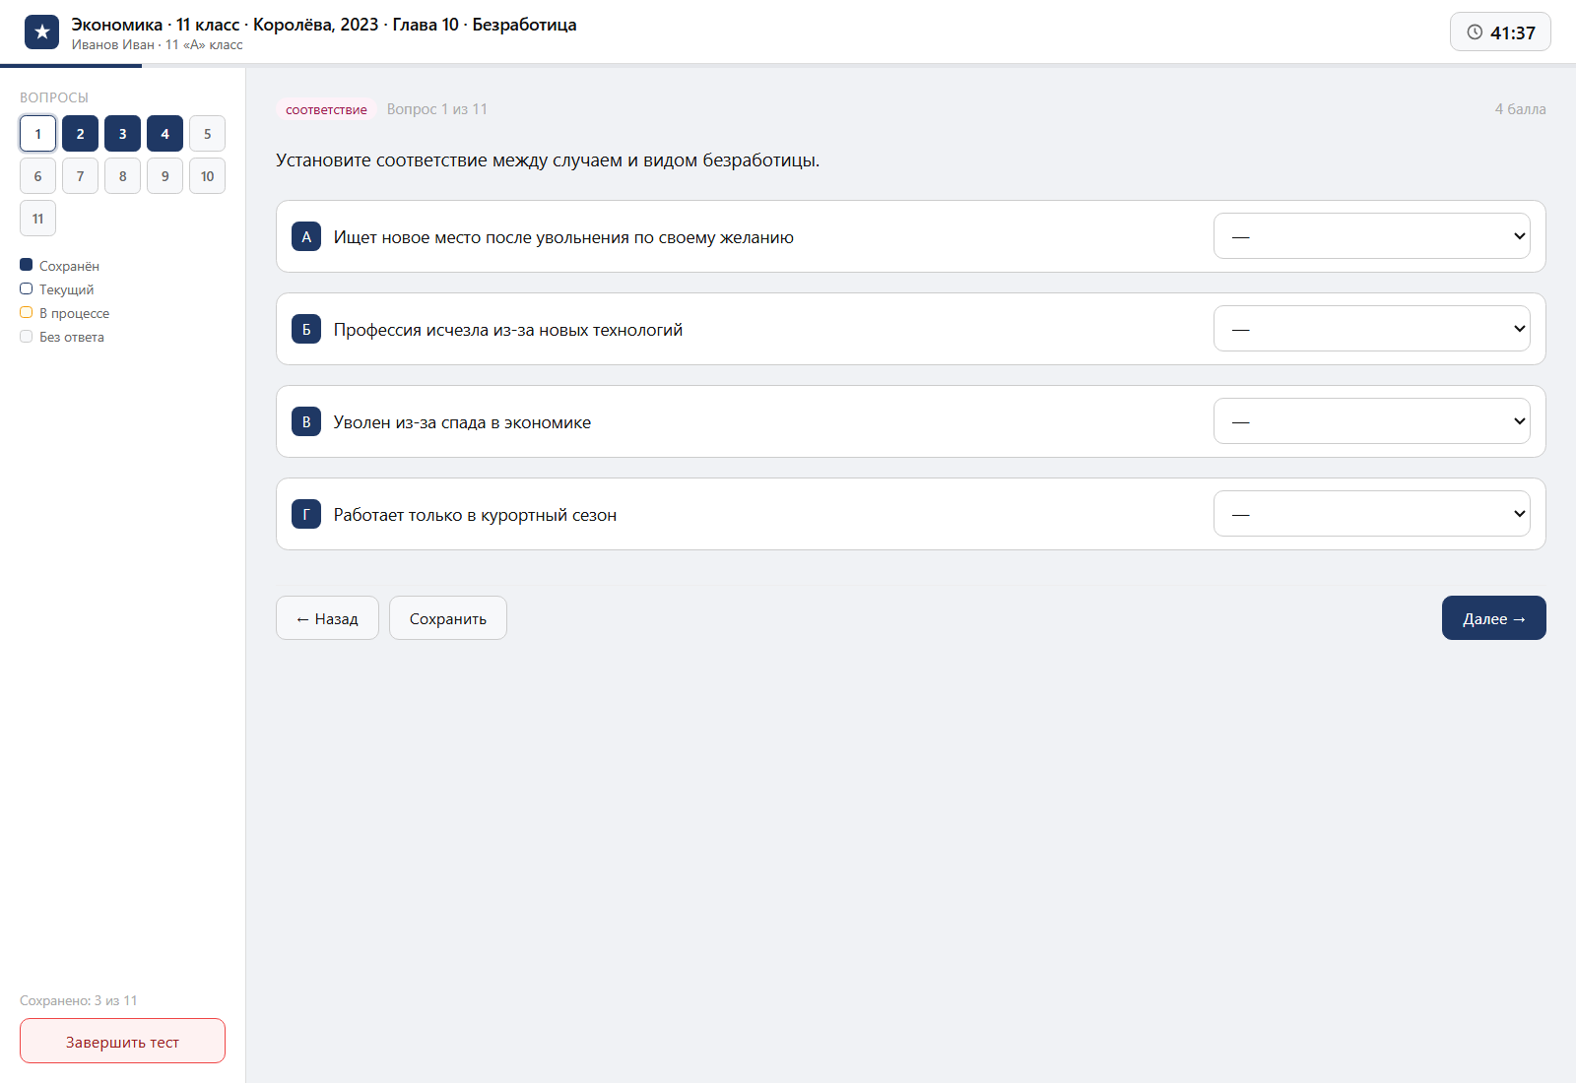Open dropdown for 'Уволен из-за спада' item
This screenshot has height=1083, width=1576.
[x=1371, y=421]
